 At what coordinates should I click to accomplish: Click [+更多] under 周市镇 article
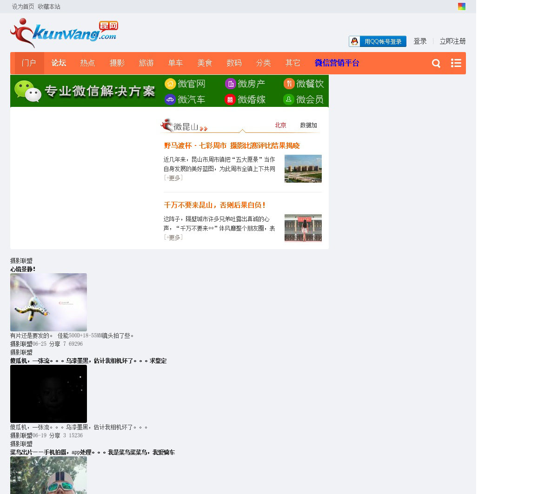tap(173, 178)
